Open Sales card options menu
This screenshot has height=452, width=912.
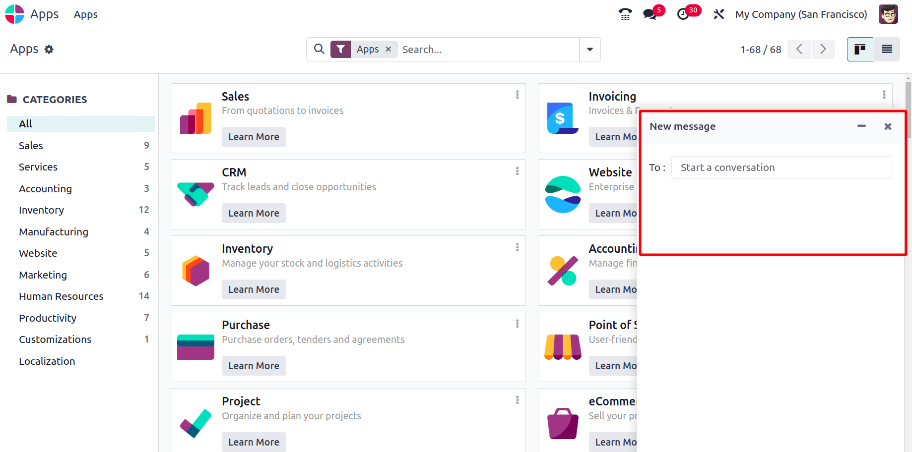click(x=517, y=95)
